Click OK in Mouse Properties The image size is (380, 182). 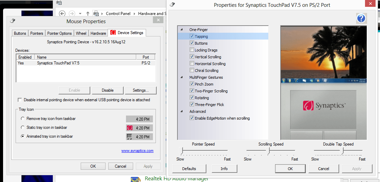pos(93,166)
